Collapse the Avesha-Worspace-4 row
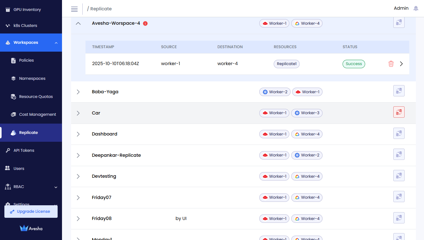424x240 pixels. click(x=78, y=23)
